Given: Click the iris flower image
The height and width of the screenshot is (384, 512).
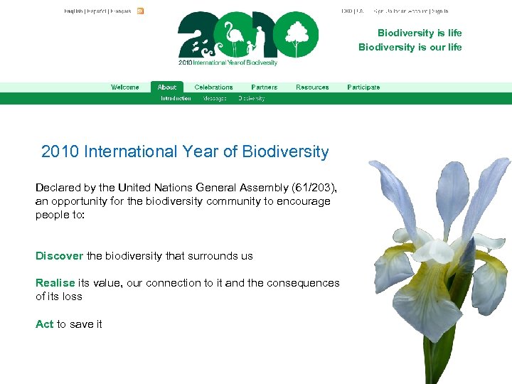Looking at the screenshot, I should [x=440, y=271].
